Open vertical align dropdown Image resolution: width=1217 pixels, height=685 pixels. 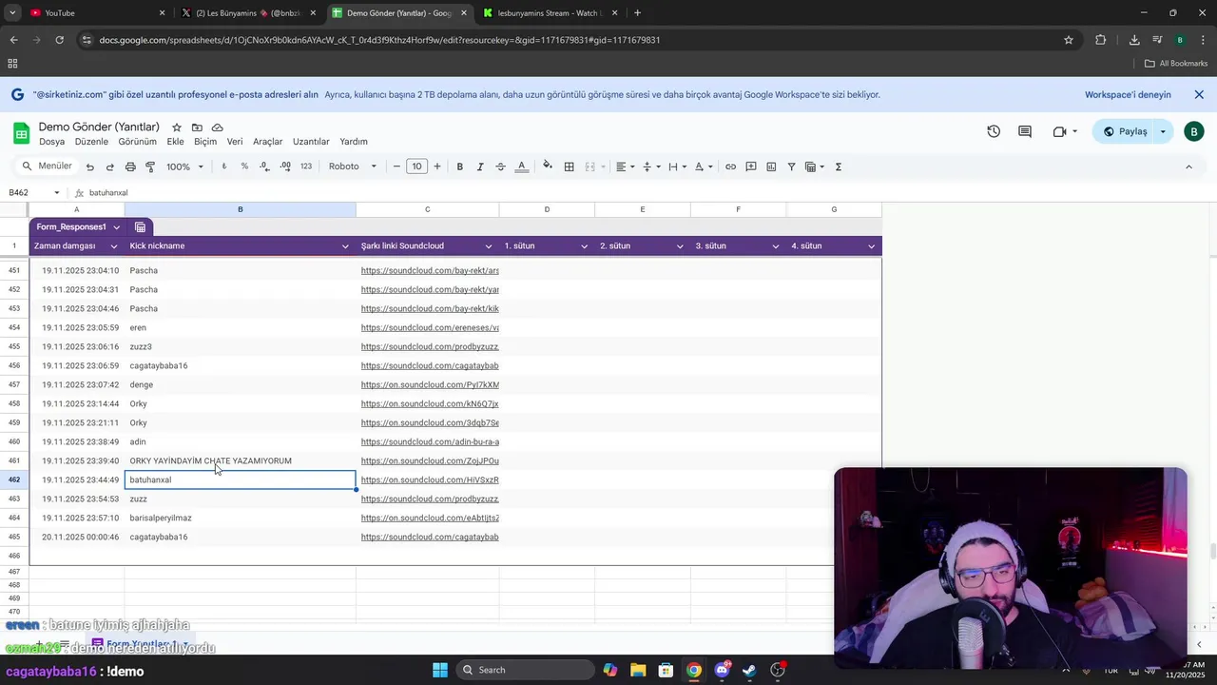point(650,166)
